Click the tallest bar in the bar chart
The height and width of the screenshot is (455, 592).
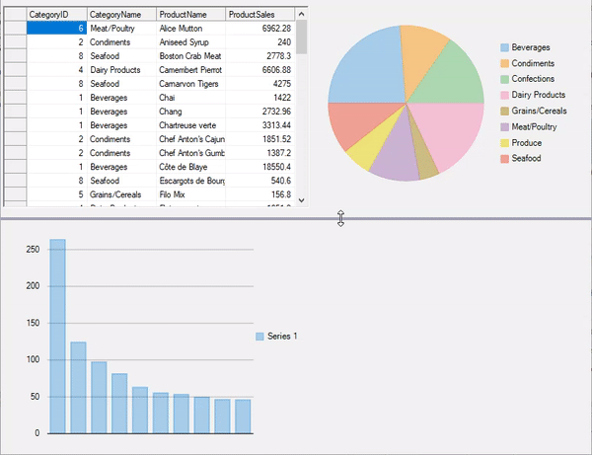point(58,336)
